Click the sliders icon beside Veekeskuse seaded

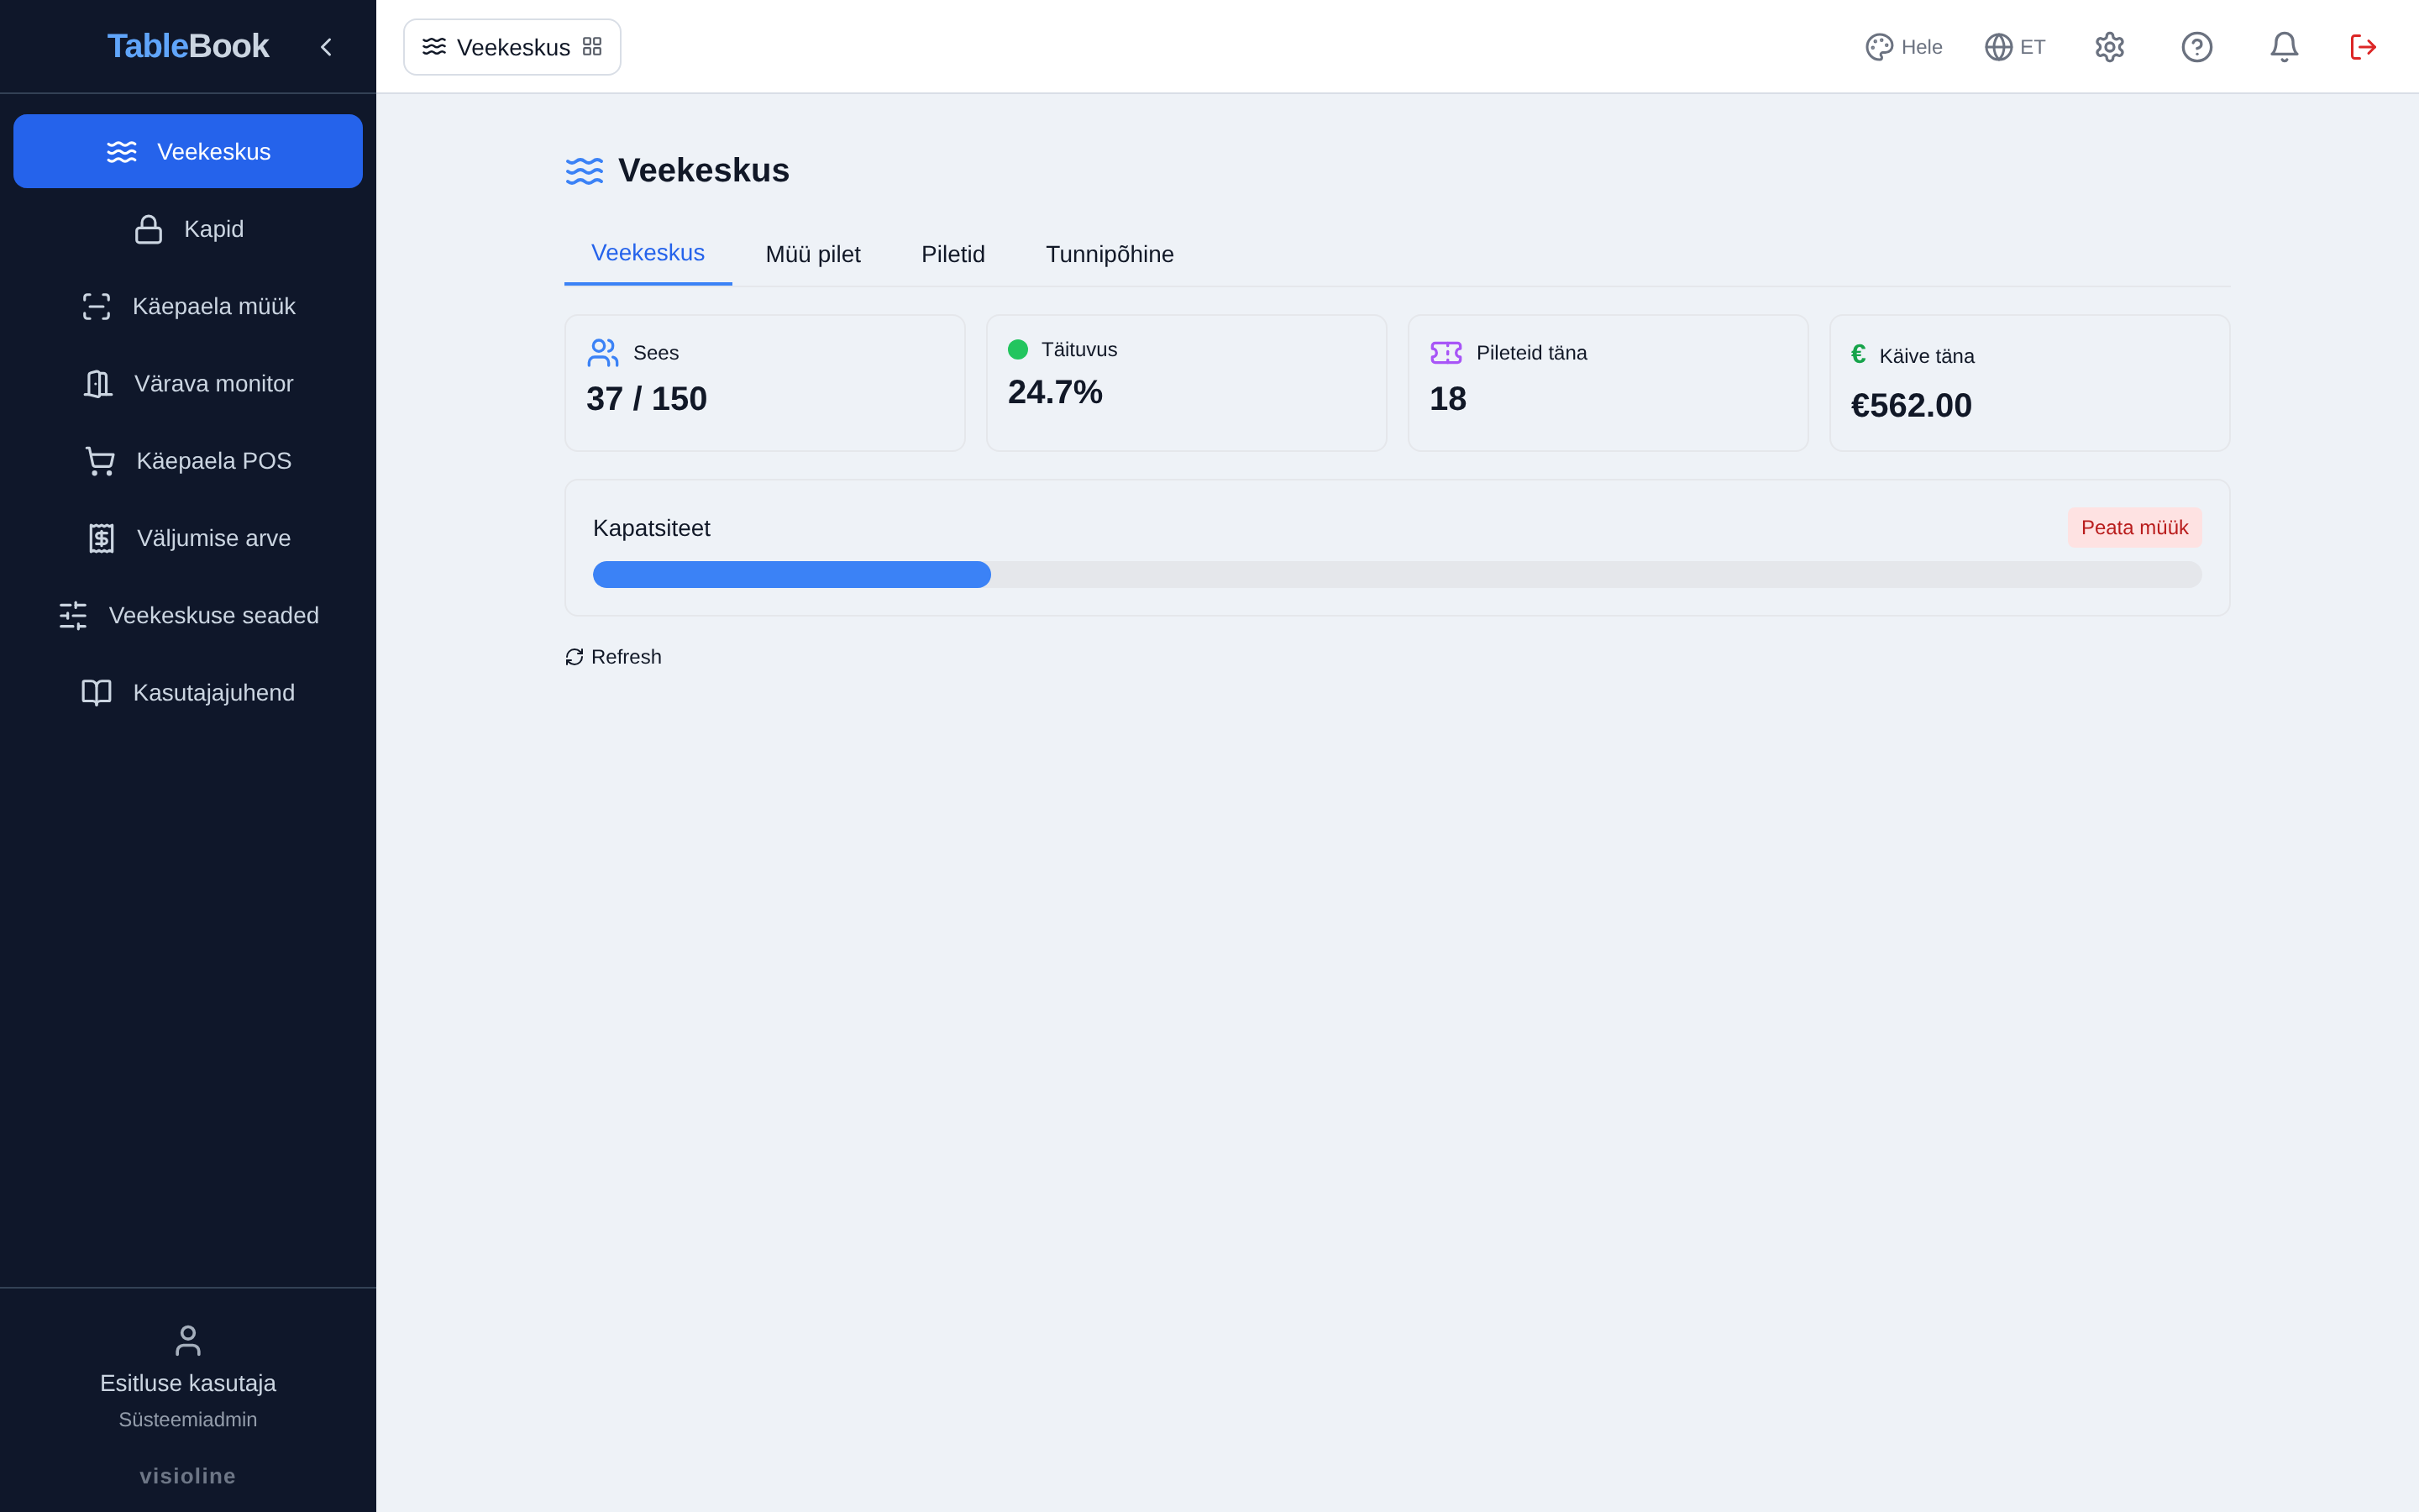click(73, 615)
